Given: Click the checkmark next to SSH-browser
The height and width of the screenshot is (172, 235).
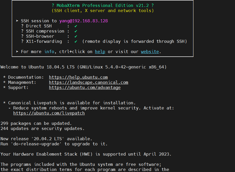Looking at the screenshot, I should pyautogui.click(x=76, y=36).
